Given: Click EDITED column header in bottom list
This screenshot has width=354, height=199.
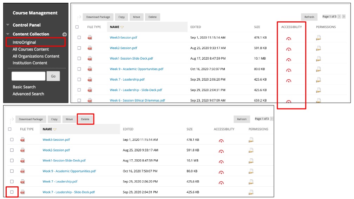Looking at the screenshot, I should click(128, 129).
